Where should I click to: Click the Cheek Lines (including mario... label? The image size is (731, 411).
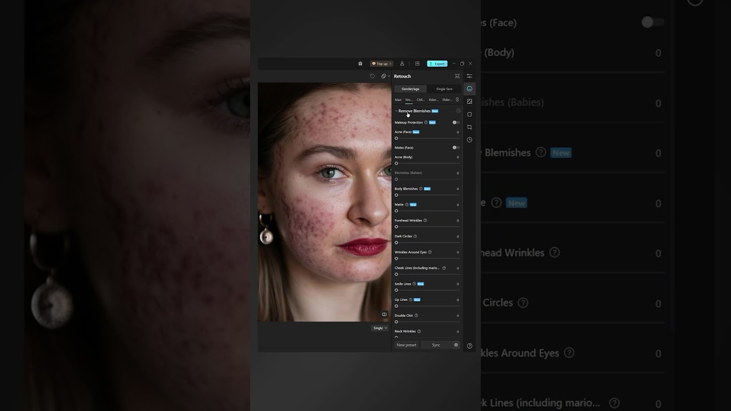point(417,268)
